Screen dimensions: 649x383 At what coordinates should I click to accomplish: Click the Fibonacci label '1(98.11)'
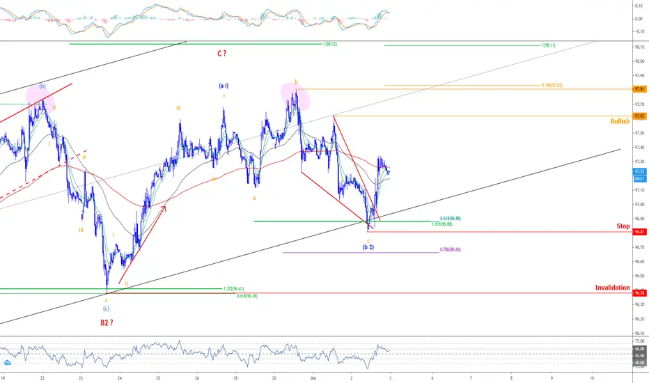[549, 45]
